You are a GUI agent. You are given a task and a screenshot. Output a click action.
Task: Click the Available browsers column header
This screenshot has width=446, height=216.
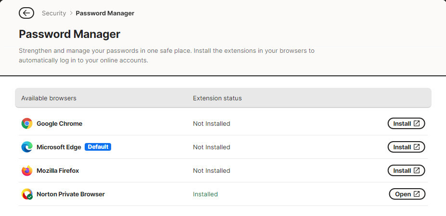coord(49,98)
